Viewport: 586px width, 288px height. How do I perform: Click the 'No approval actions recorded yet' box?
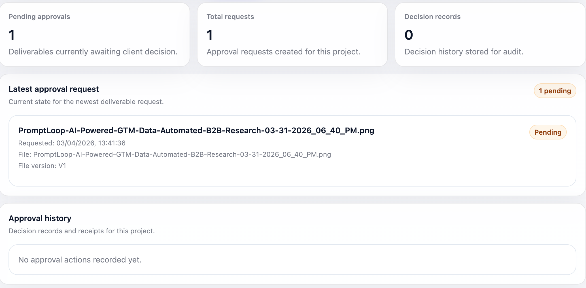[x=292, y=260]
